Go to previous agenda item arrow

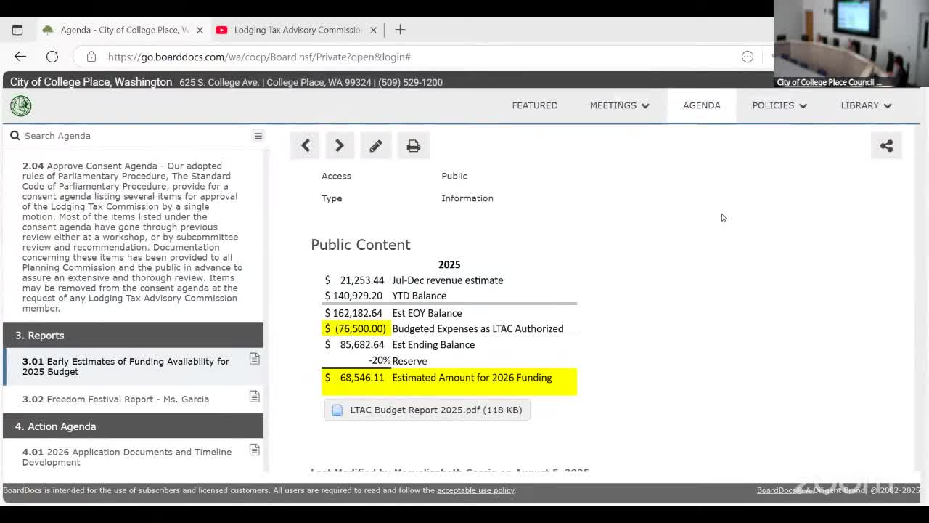(x=306, y=146)
